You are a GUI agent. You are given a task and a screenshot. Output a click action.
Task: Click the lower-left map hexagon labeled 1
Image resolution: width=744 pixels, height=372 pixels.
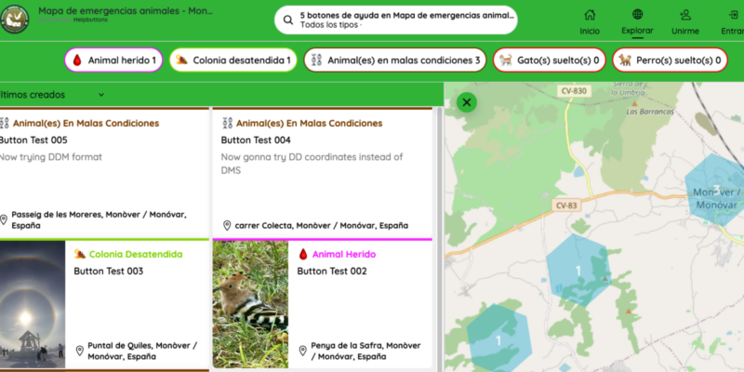pos(498,340)
